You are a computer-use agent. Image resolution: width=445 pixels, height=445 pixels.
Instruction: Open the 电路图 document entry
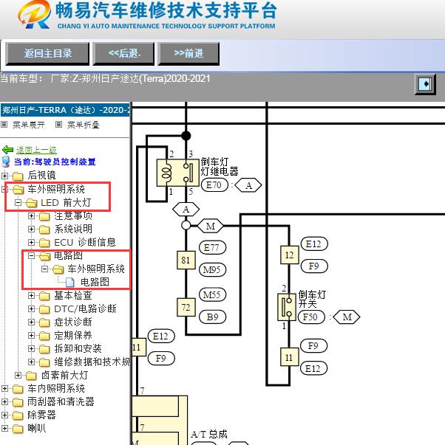pyautogui.click(x=95, y=282)
